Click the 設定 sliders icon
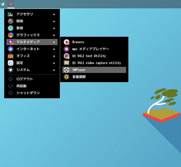The image size is (181, 167). [11, 63]
